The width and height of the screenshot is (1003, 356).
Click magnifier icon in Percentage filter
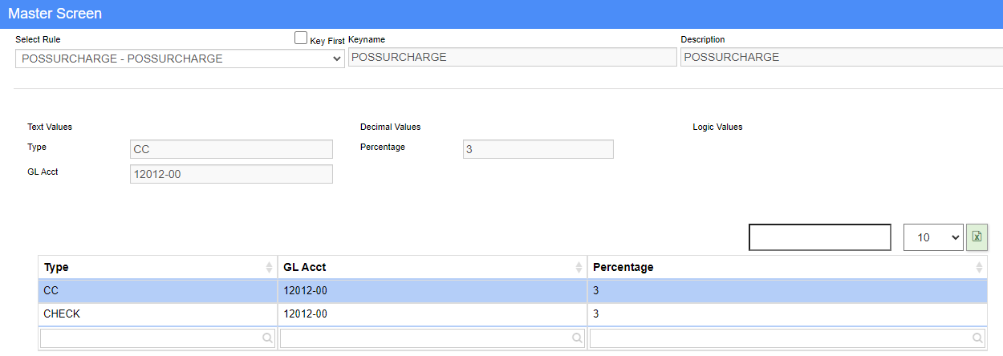pos(977,338)
